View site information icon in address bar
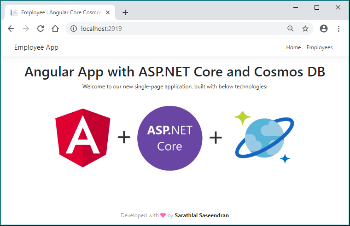The image size is (350, 226). (74, 29)
